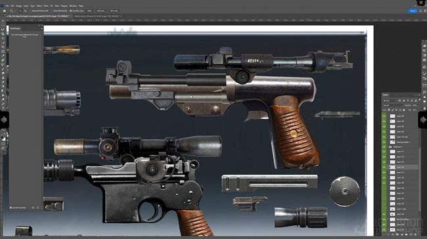The image size is (427, 239).
Task: Open the Tool Presets panel menu
Action: (x=41, y=28)
